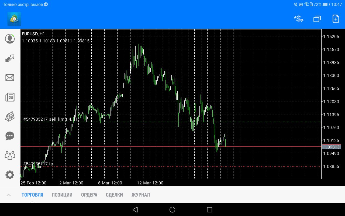
Task: Switch to the ЖУРНАЛ tab
Action: coord(141,195)
